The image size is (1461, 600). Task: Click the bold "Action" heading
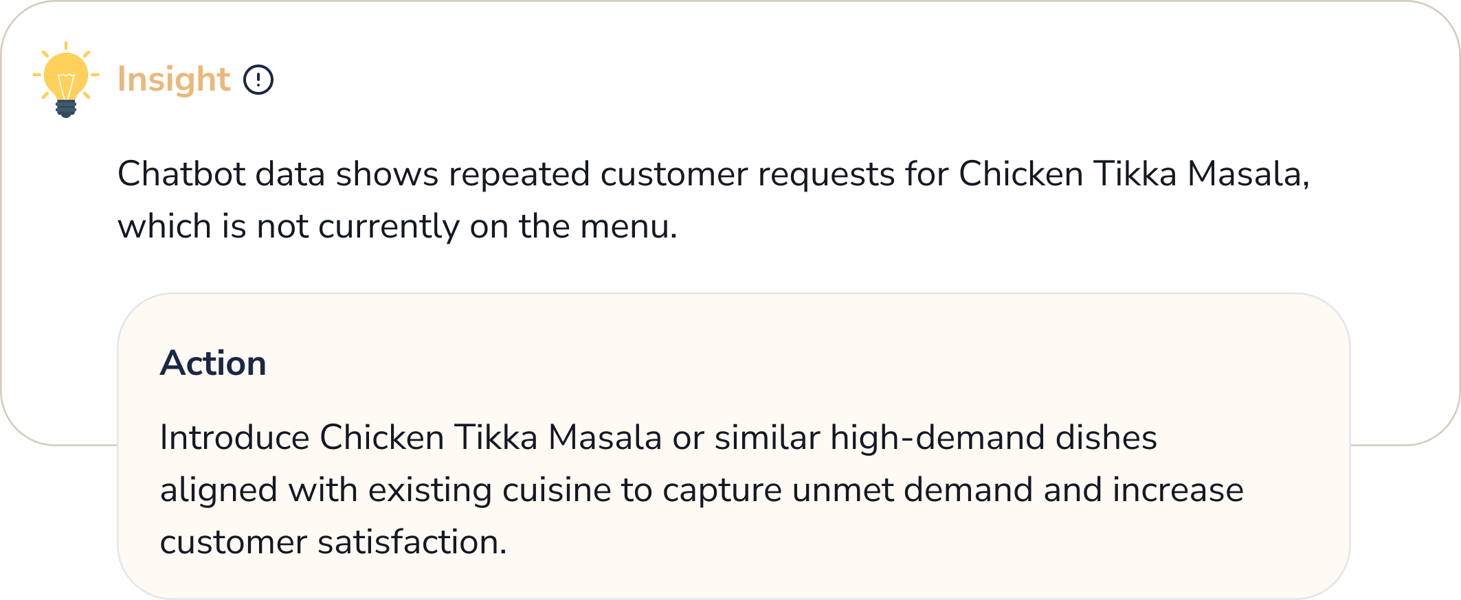213,363
